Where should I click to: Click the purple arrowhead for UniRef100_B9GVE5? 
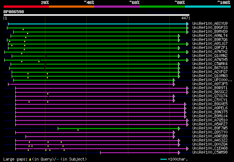(x=185, y=104)
